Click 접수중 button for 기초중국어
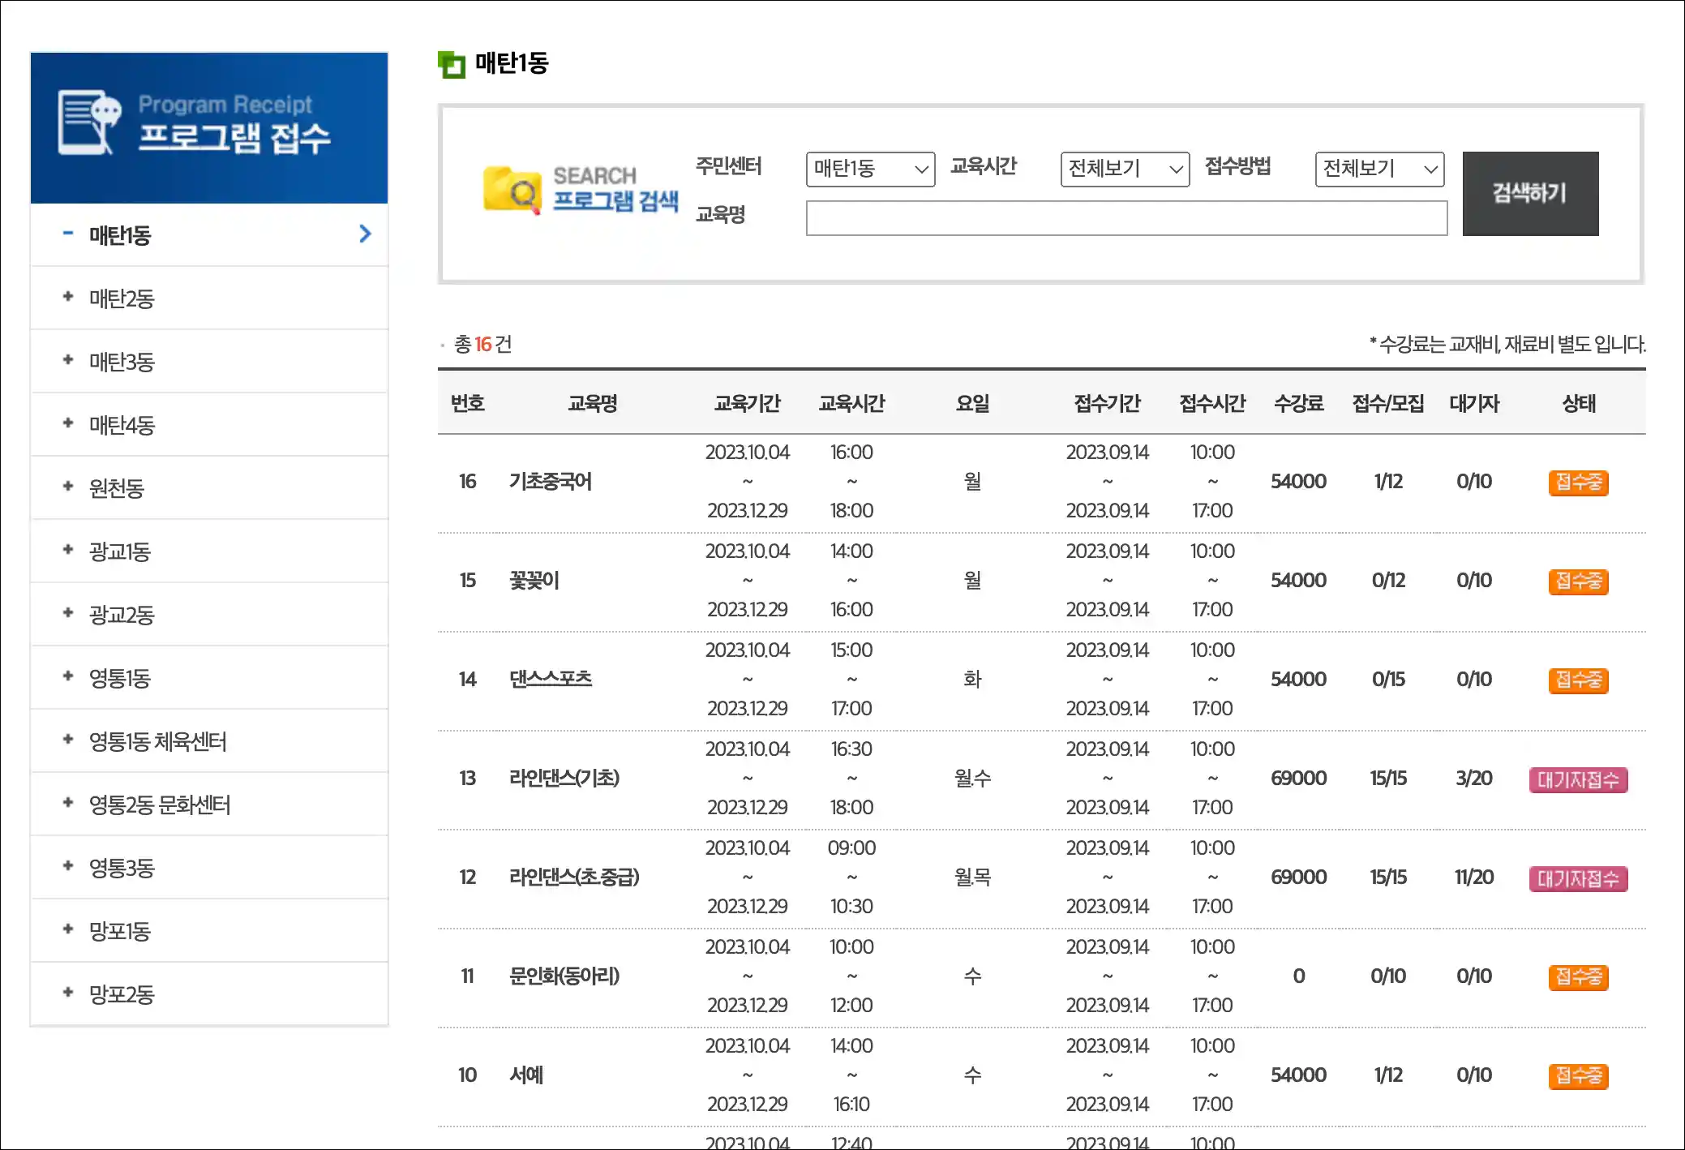1685x1150 pixels. pyautogui.click(x=1578, y=483)
